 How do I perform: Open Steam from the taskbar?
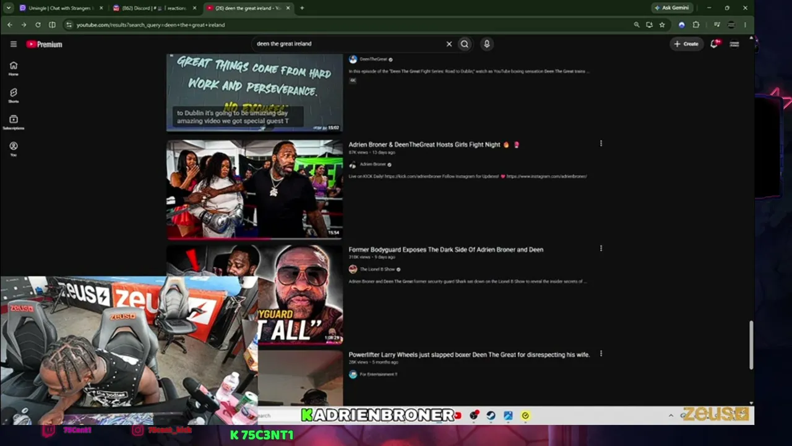click(491, 416)
